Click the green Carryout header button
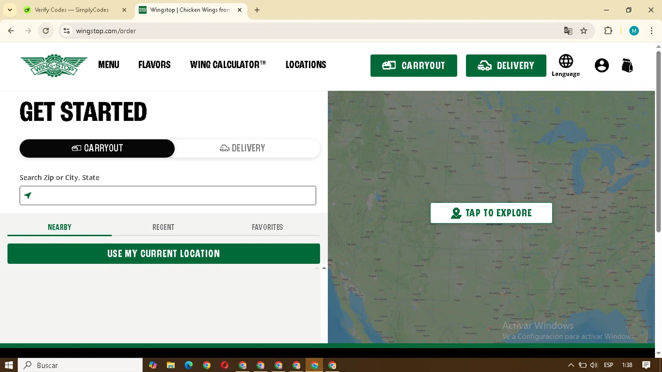662x372 pixels. pyautogui.click(x=414, y=66)
